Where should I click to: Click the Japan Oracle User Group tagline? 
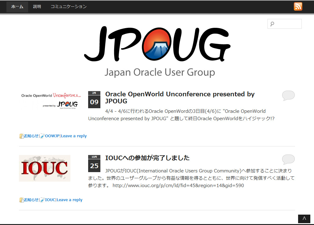[160, 72]
